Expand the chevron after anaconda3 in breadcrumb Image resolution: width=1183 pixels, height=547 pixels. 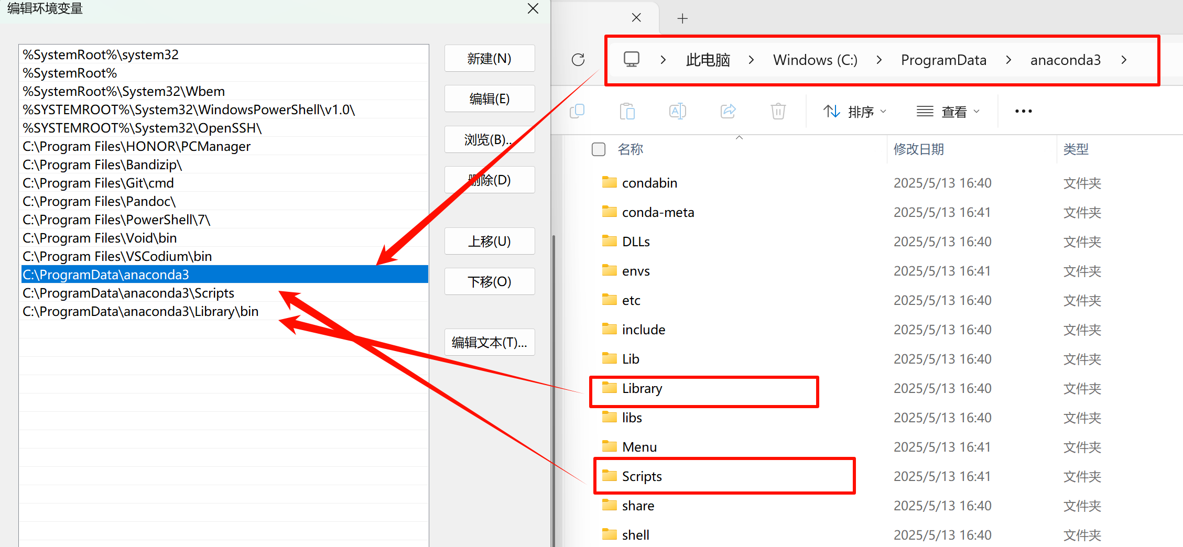point(1124,60)
